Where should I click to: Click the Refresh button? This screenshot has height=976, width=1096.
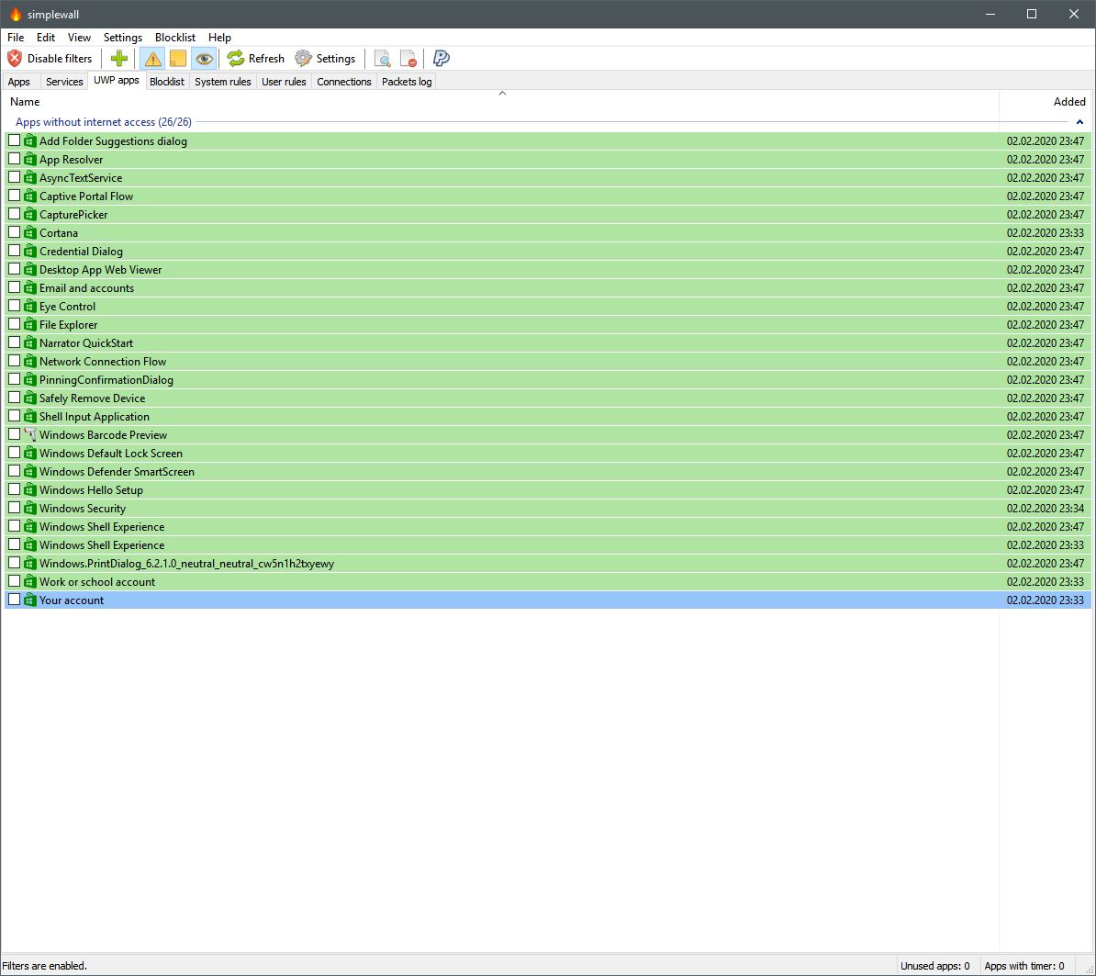(255, 58)
